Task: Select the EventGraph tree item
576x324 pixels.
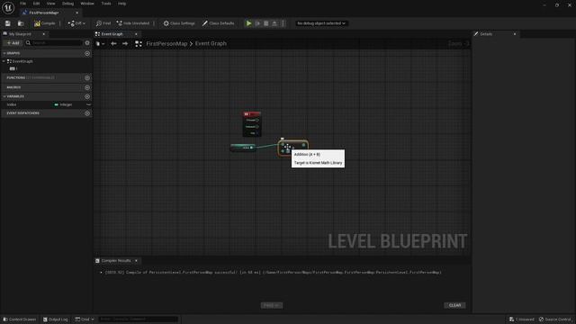Action: (22, 61)
